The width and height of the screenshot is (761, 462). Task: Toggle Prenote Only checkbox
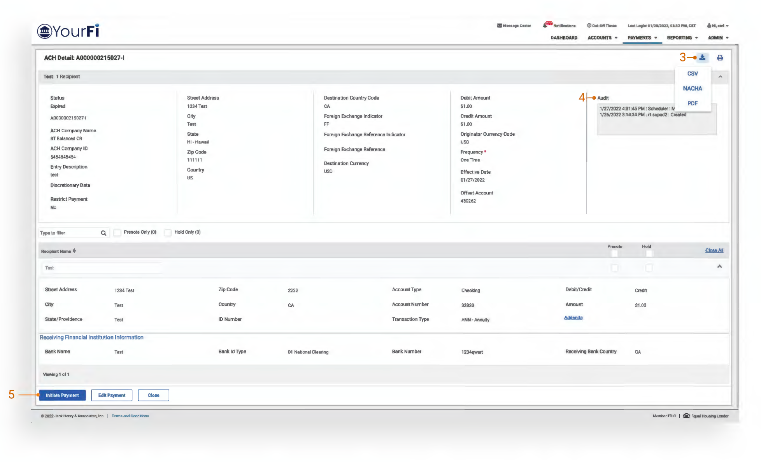tap(117, 233)
